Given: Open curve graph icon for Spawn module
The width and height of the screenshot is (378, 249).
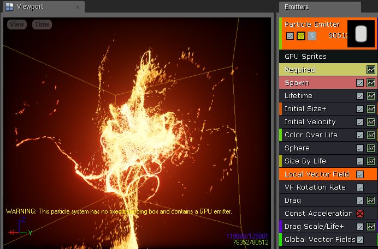Looking at the screenshot, I should tap(371, 83).
